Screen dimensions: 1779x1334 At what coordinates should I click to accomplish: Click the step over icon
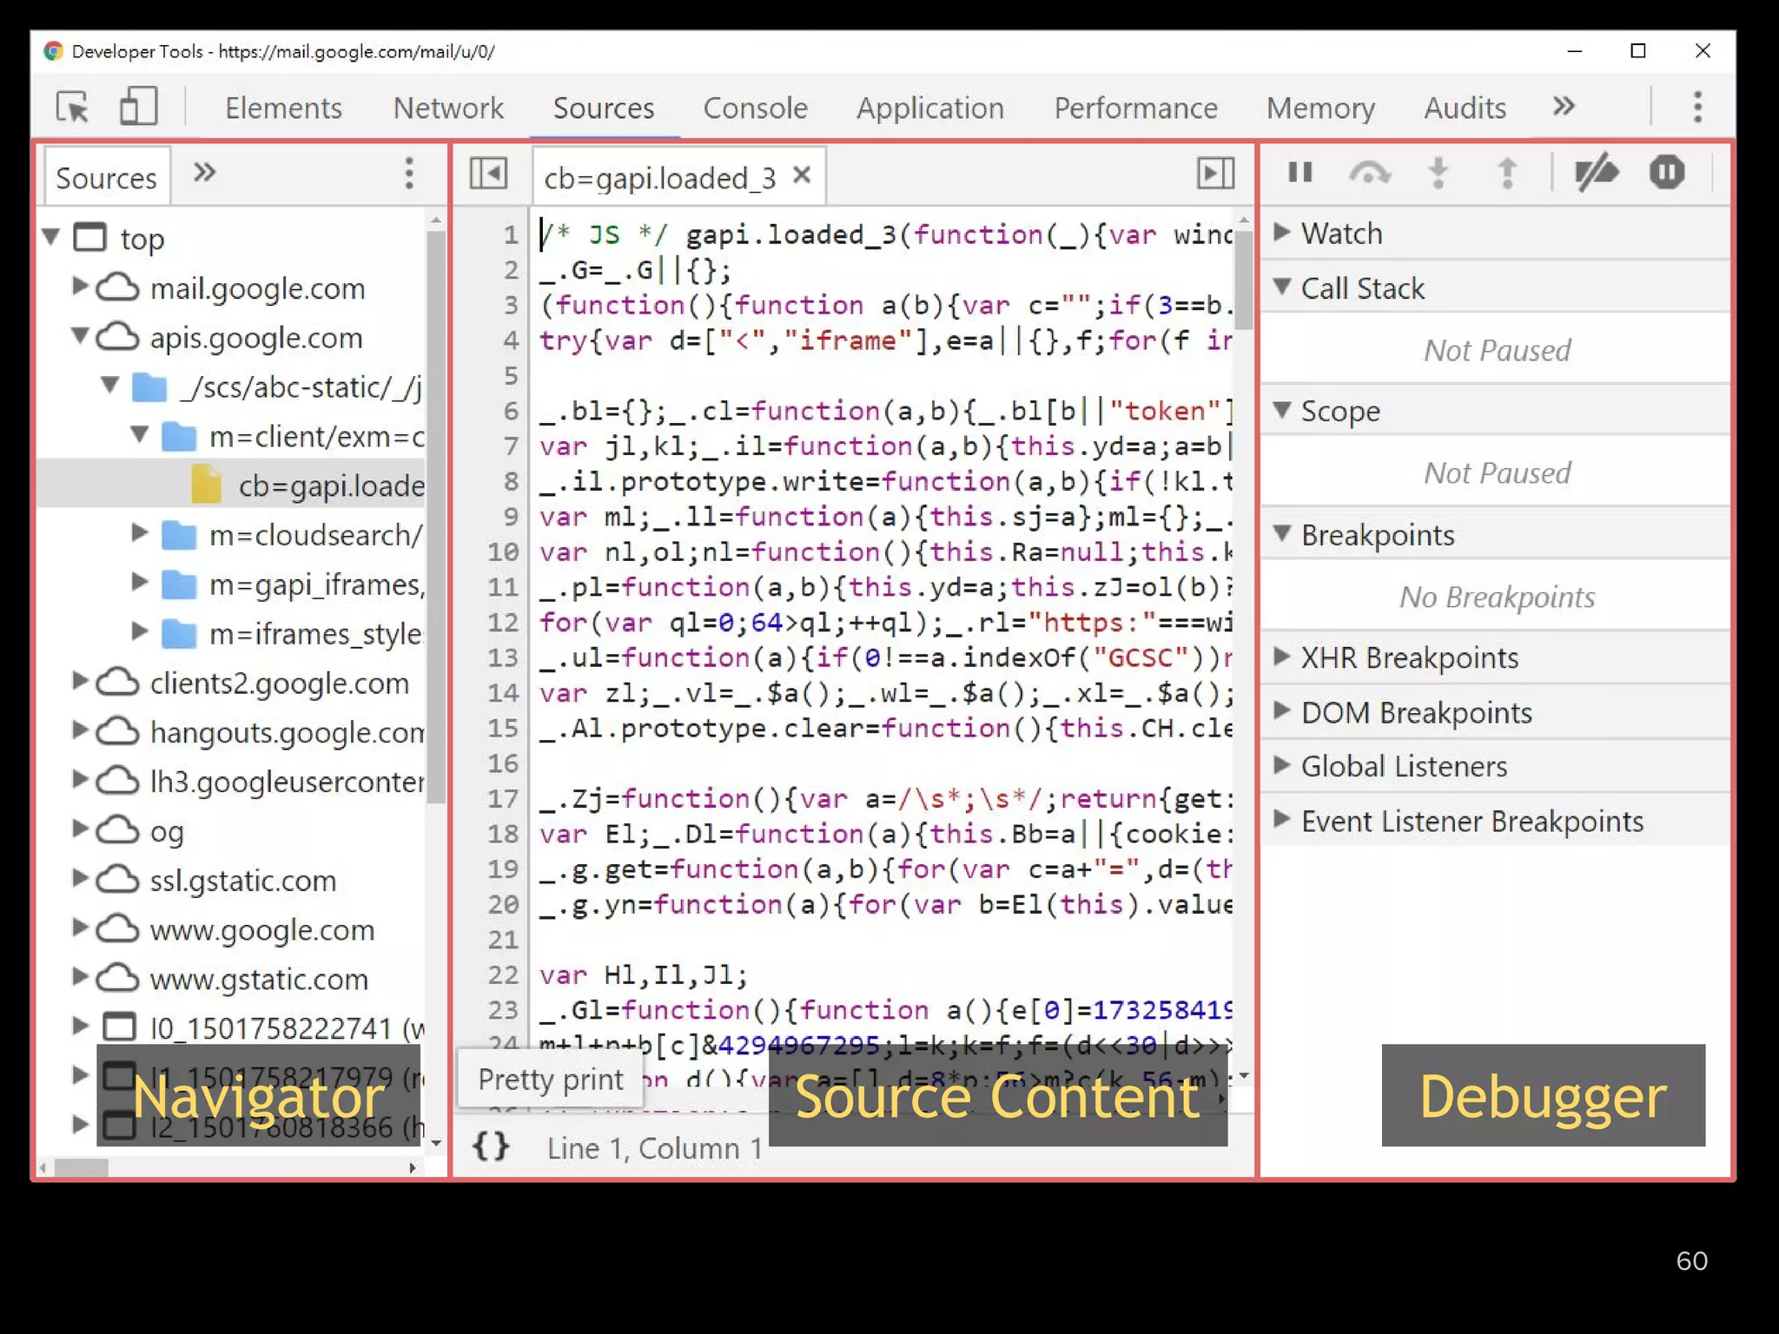tap(1369, 173)
